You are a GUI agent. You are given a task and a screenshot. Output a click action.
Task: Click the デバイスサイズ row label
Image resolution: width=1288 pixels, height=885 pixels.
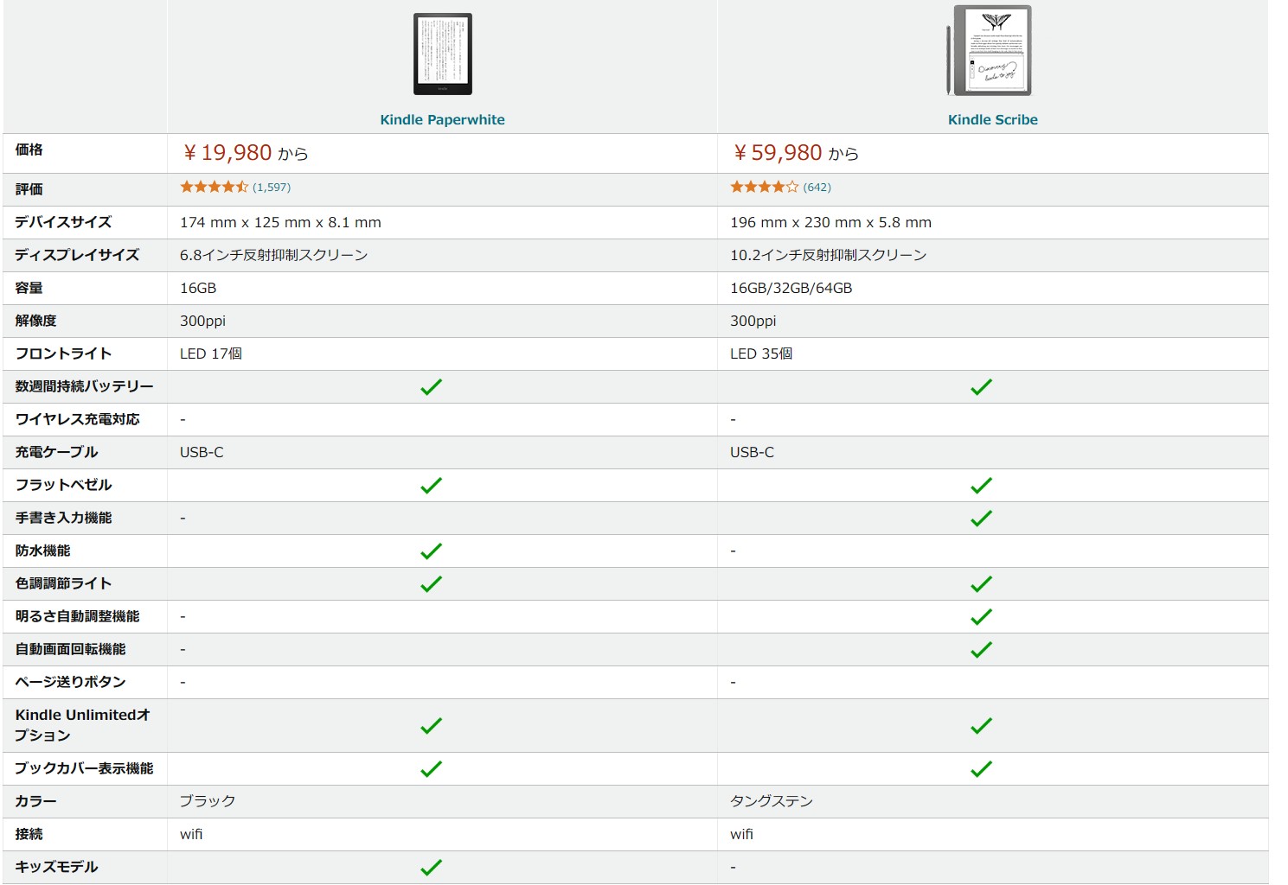pos(63,222)
